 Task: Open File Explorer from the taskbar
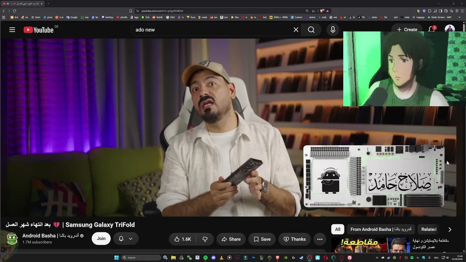pos(173,258)
